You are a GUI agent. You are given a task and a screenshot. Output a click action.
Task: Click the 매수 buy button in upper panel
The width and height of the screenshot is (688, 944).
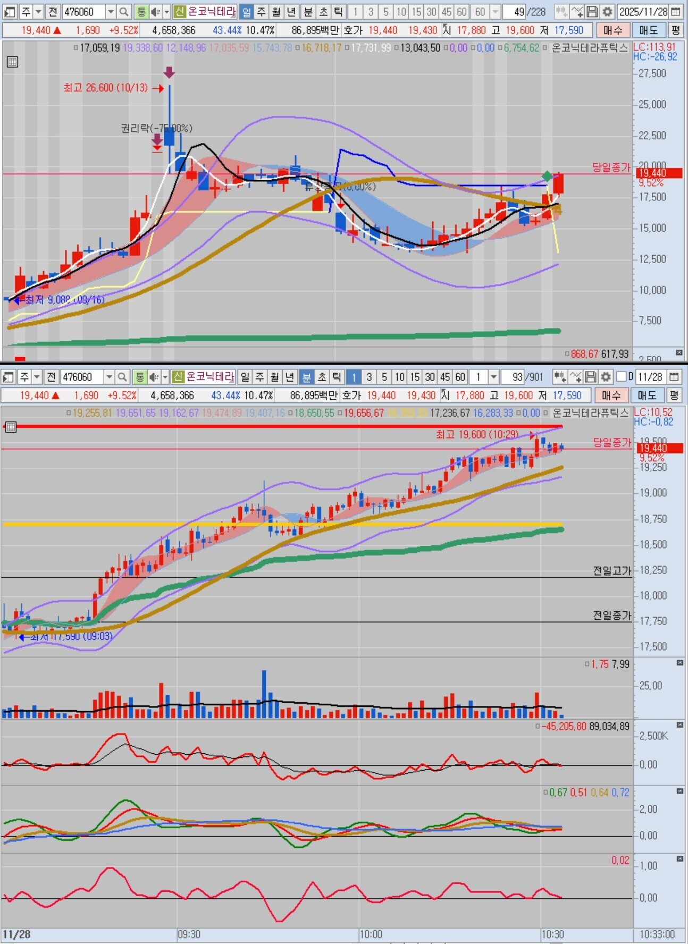(613, 30)
